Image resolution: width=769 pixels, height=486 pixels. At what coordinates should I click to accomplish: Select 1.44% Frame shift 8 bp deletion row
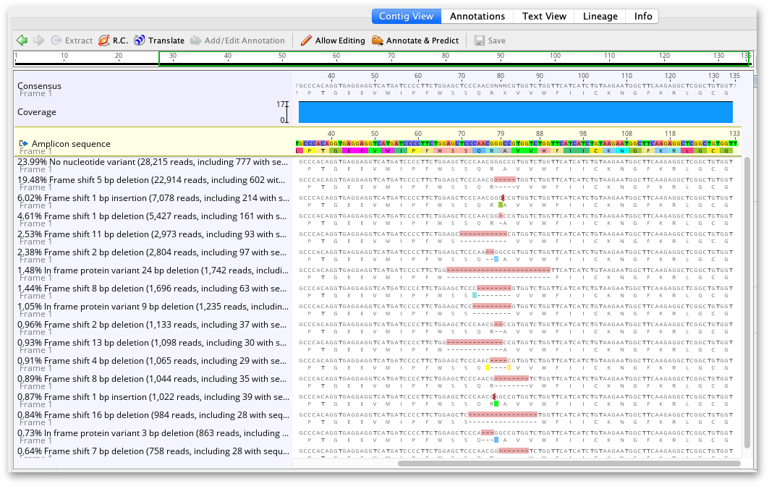coord(151,289)
